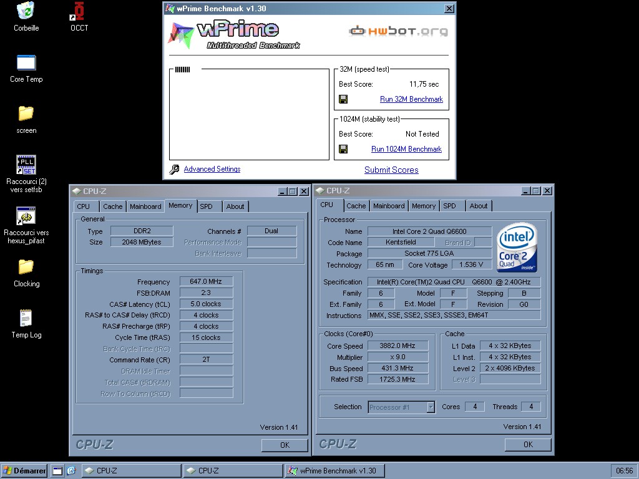Viewport: 639px width, 479px height.
Task: Select the screen folder icon
Action: click(x=26, y=114)
